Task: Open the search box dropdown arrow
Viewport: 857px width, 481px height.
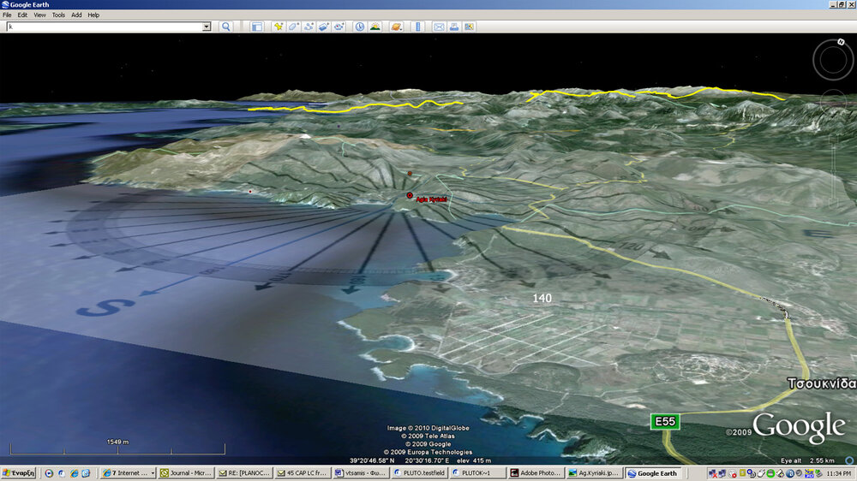Action: 207,27
